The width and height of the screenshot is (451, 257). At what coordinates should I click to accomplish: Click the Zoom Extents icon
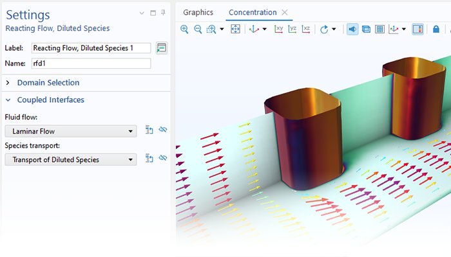235,29
